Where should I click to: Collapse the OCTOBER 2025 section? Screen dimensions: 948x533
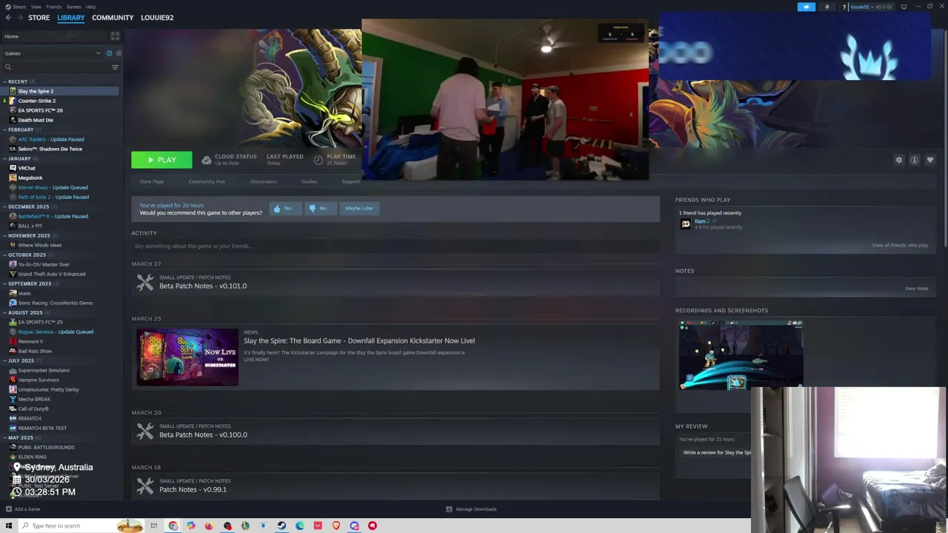[x=5, y=255]
